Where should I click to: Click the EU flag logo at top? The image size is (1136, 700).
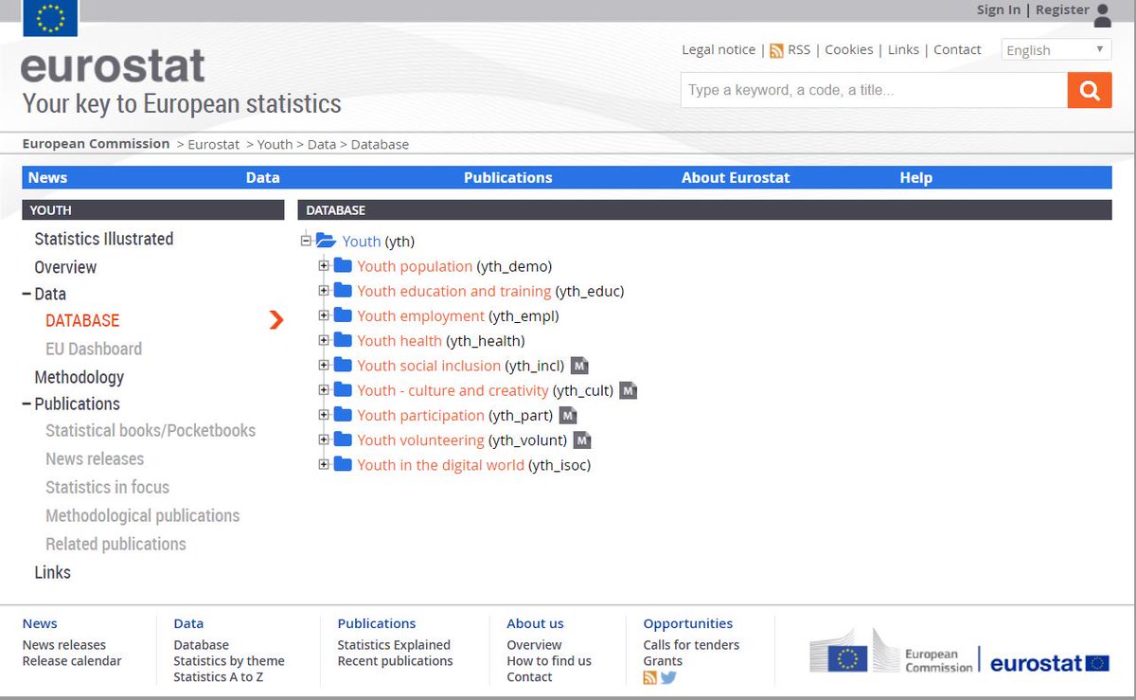[50, 18]
